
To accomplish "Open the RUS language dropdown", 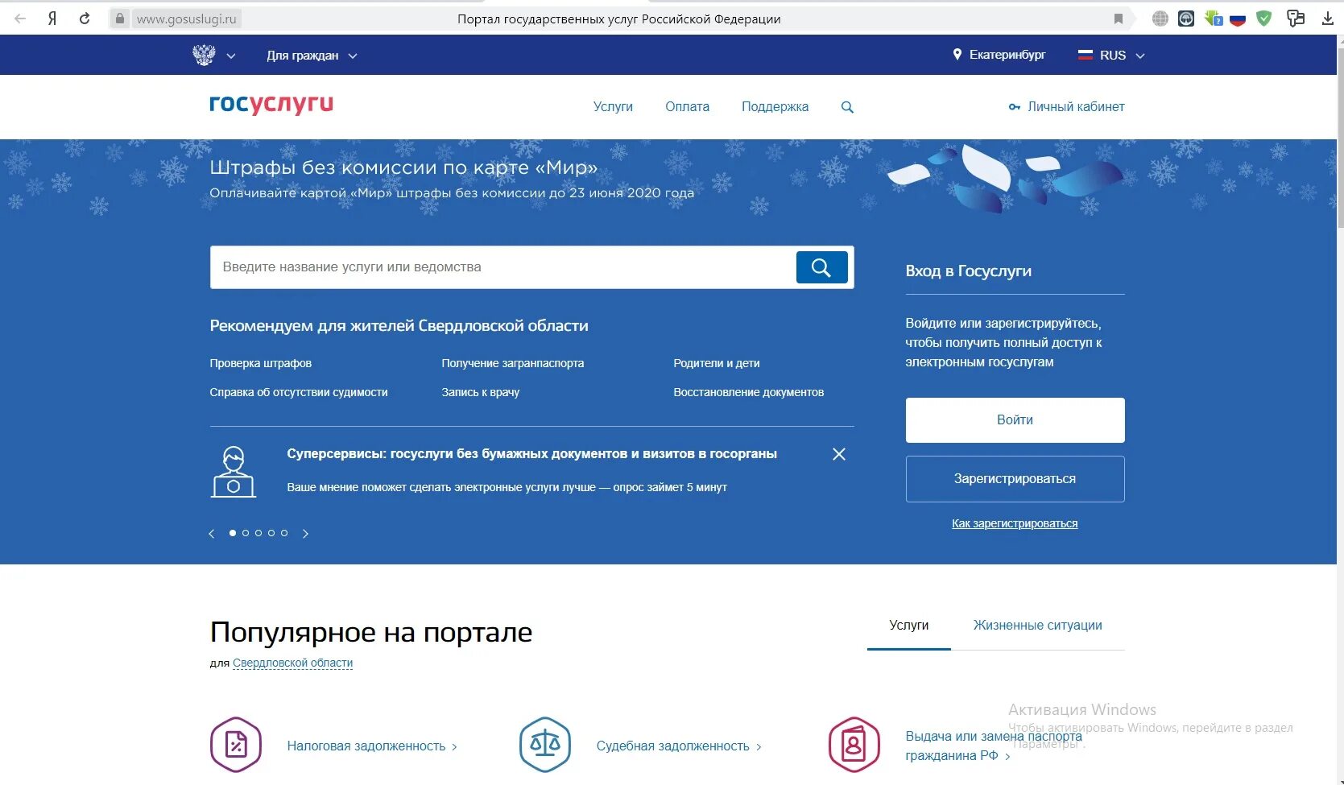I will (x=1111, y=56).
